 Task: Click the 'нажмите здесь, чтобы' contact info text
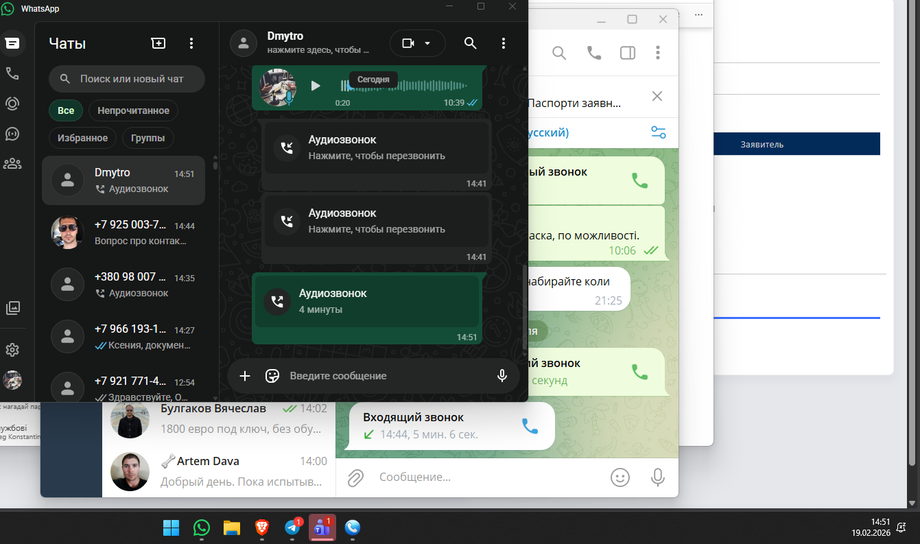point(318,50)
